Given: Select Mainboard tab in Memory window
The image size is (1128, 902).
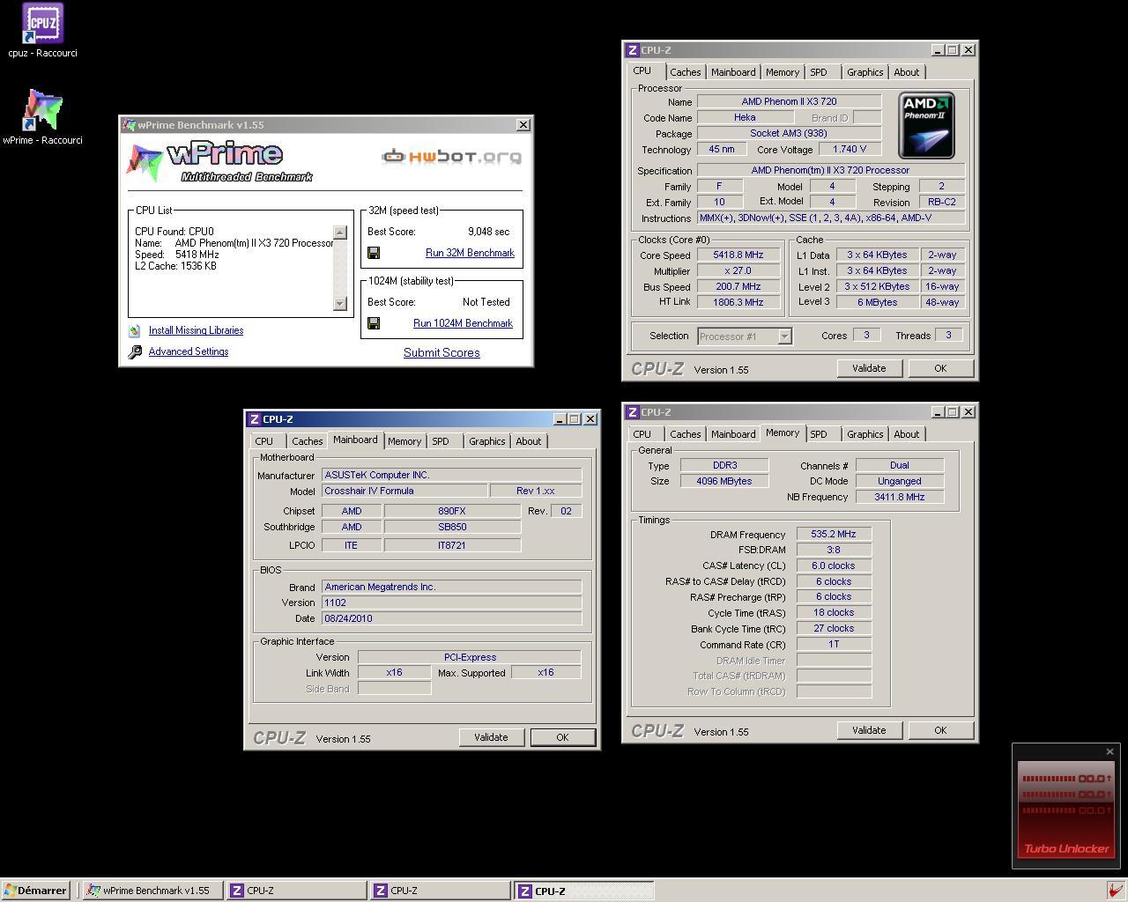Looking at the screenshot, I should pos(733,434).
